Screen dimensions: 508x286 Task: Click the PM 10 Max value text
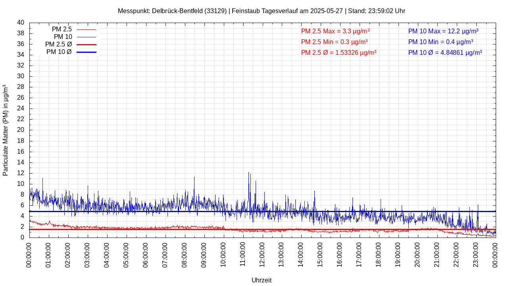[x=443, y=31]
